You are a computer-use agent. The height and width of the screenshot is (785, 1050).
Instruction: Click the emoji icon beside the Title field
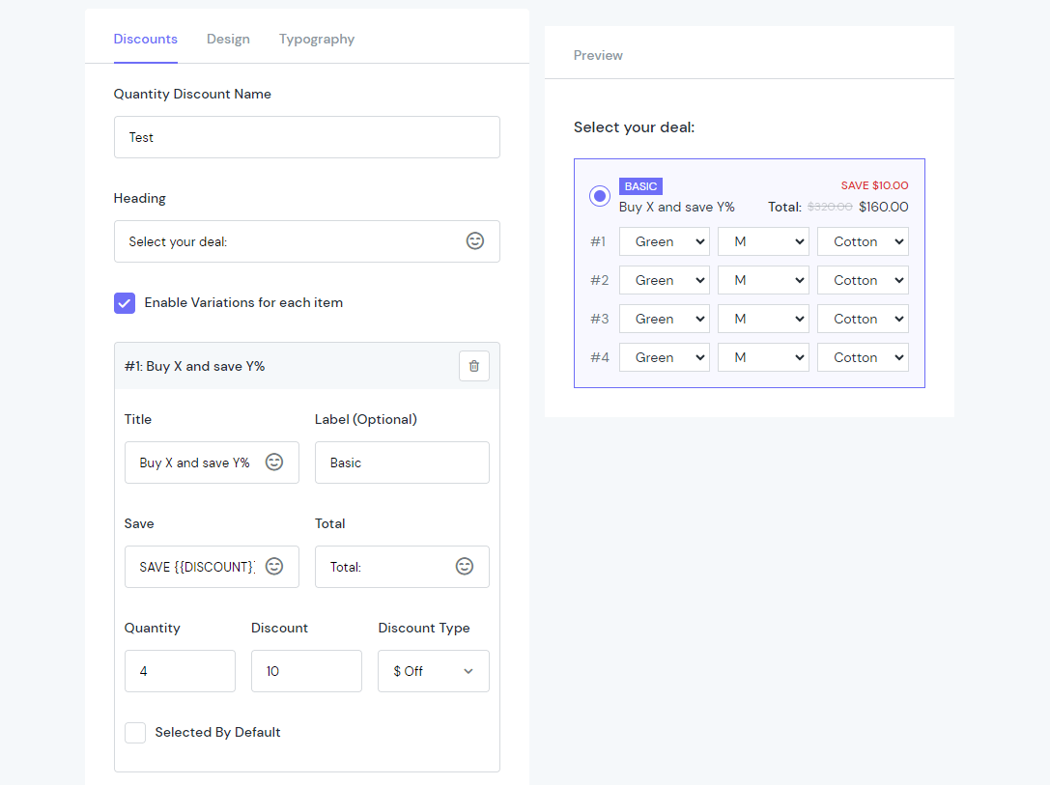click(x=274, y=462)
